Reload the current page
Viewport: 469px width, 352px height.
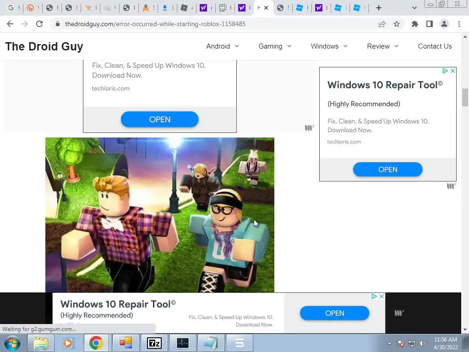point(39,24)
